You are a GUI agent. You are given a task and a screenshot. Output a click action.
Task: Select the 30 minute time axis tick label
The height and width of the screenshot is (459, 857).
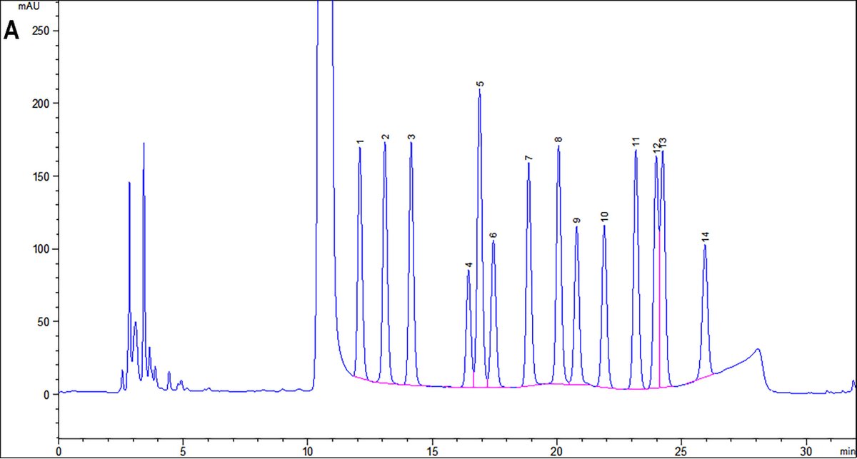807,452
